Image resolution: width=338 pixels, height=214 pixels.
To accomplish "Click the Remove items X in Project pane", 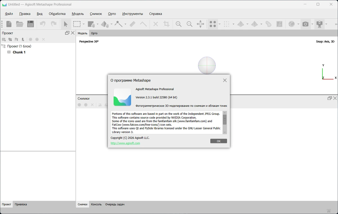I will point(43,39).
